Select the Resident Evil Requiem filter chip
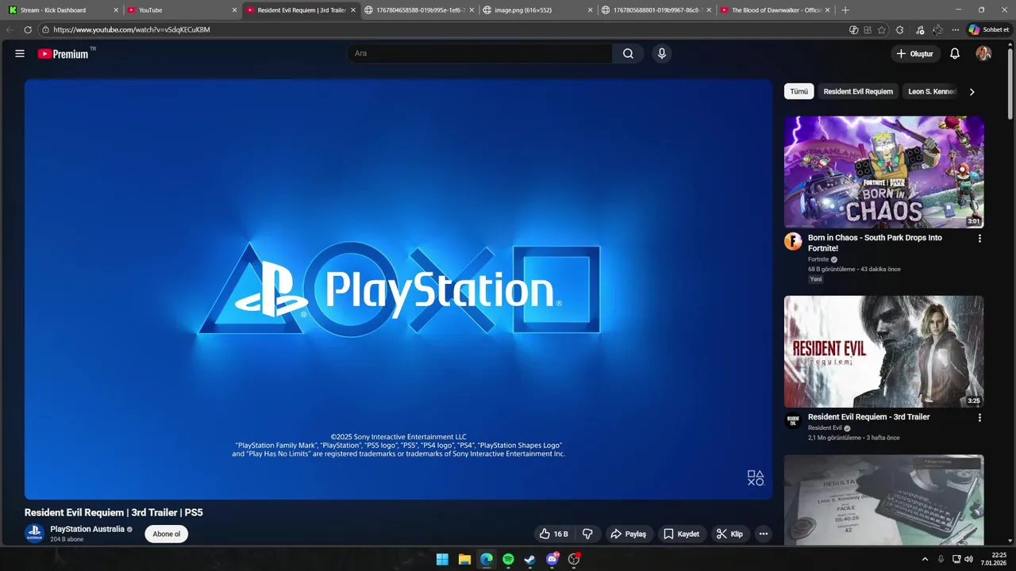The height and width of the screenshot is (571, 1016). [x=858, y=91]
